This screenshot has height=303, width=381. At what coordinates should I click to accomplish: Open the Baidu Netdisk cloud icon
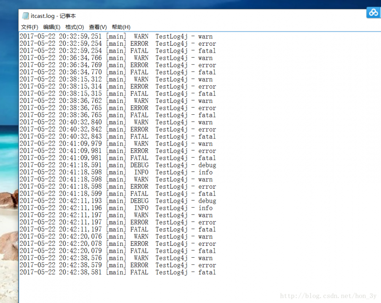373,12
